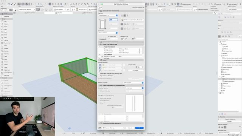This screenshot has width=242, height=136.
Task: Open Relation to Zones dropdown
Action: tap(133, 83)
